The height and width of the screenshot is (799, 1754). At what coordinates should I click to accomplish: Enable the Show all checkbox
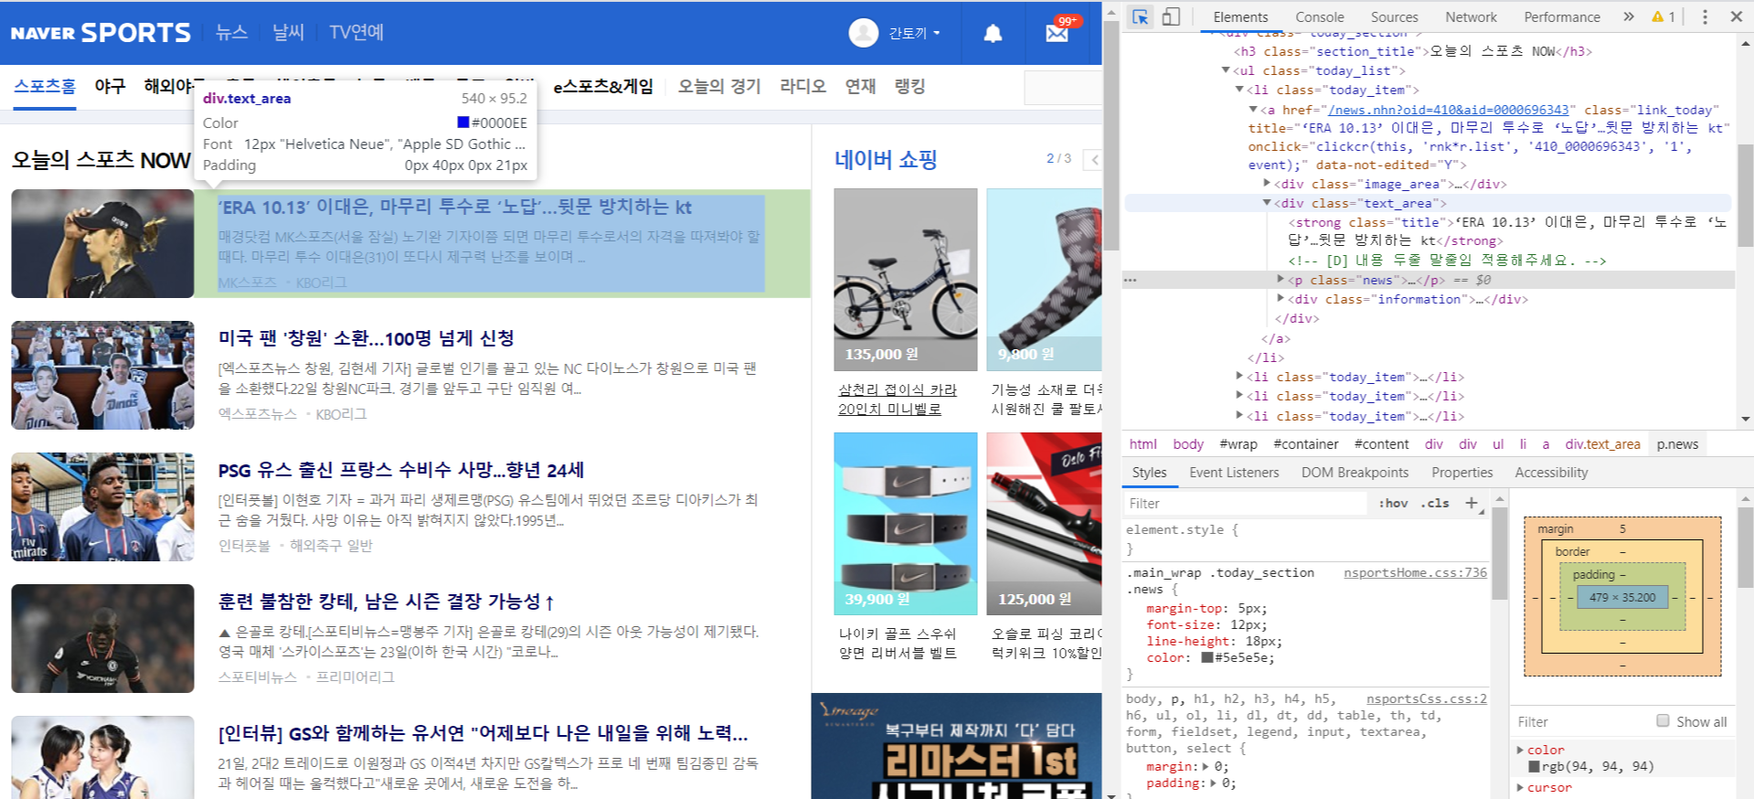[1663, 720]
